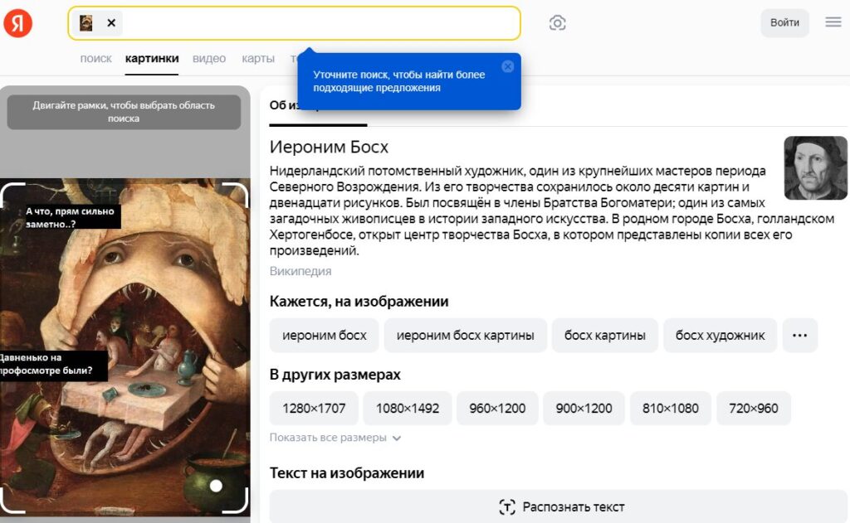Select tag босх картины
The width and height of the screenshot is (850, 523).
click(x=605, y=335)
